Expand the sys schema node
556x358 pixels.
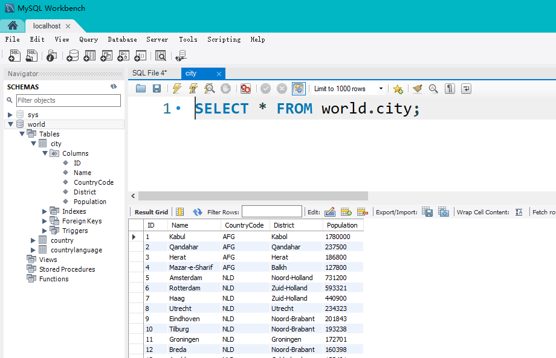coord(10,115)
